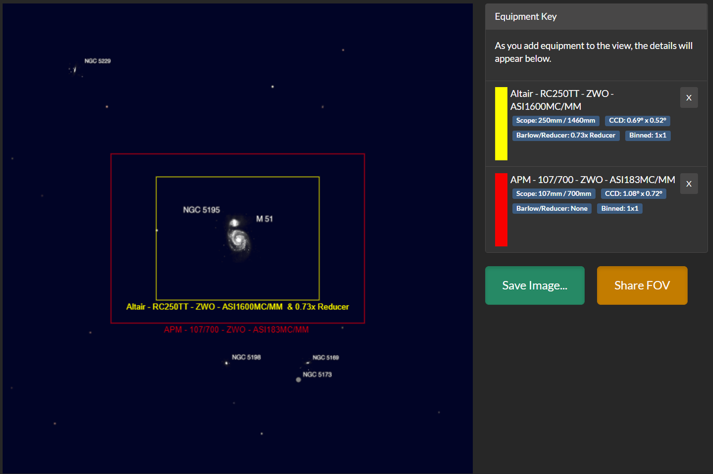Click the Binned: 1x1 tag under APM

point(620,208)
